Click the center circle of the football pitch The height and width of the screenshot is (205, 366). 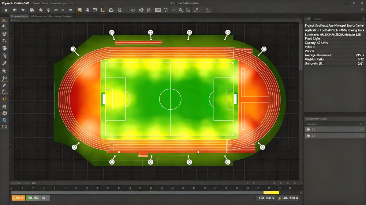170,99
